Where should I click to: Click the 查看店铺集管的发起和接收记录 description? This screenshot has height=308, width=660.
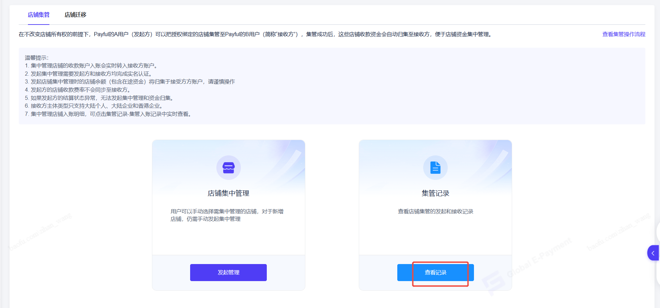pos(435,212)
